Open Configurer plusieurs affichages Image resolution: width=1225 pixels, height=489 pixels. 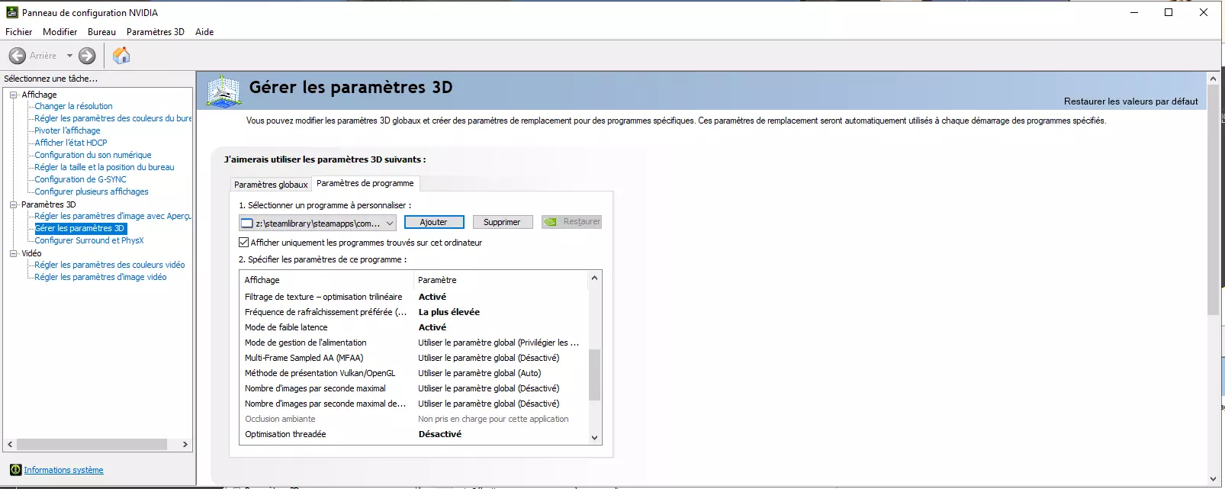(x=92, y=191)
